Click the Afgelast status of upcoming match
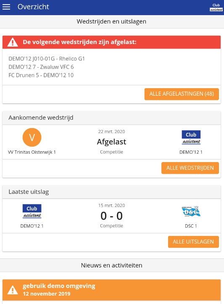 [112, 142]
